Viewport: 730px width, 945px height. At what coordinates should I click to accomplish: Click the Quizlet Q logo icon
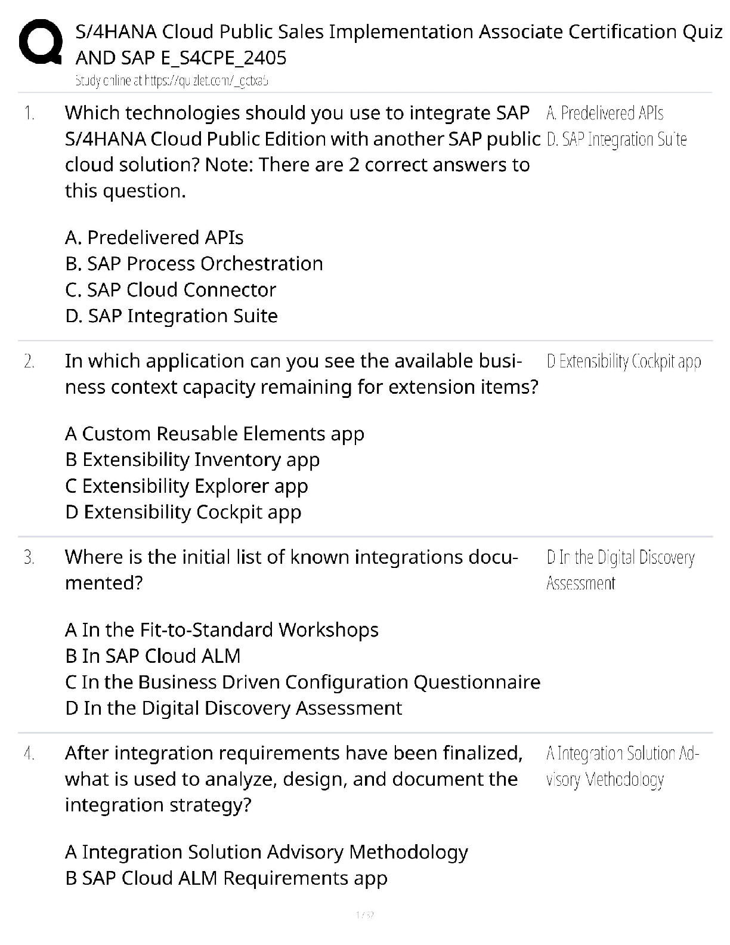[41, 42]
